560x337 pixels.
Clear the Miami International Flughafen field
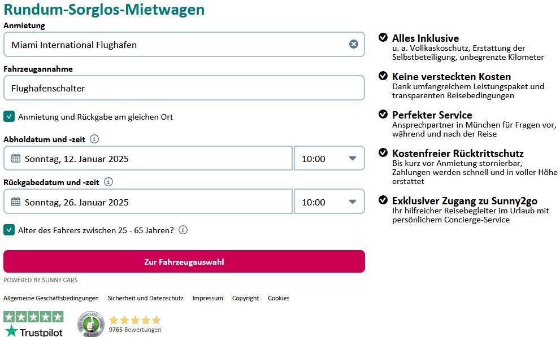354,44
